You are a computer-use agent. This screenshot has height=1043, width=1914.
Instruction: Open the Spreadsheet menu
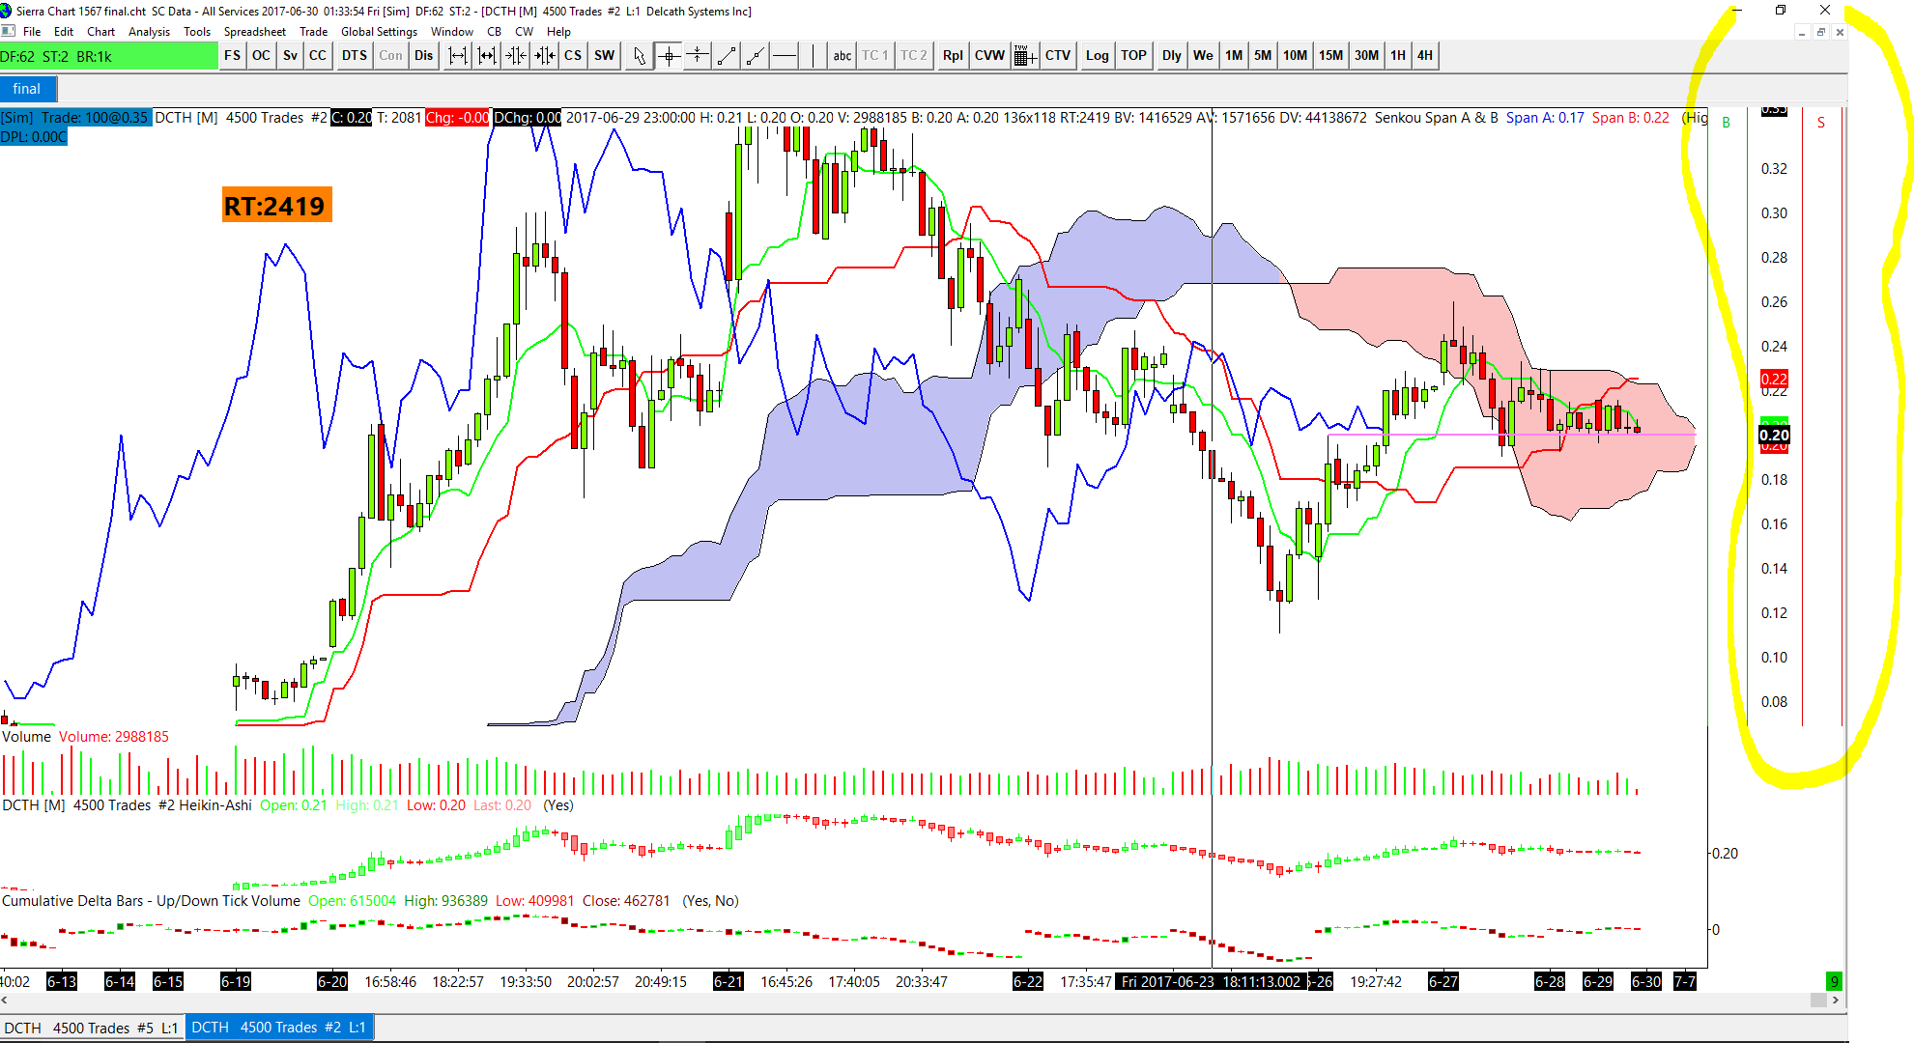(x=254, y=32)
